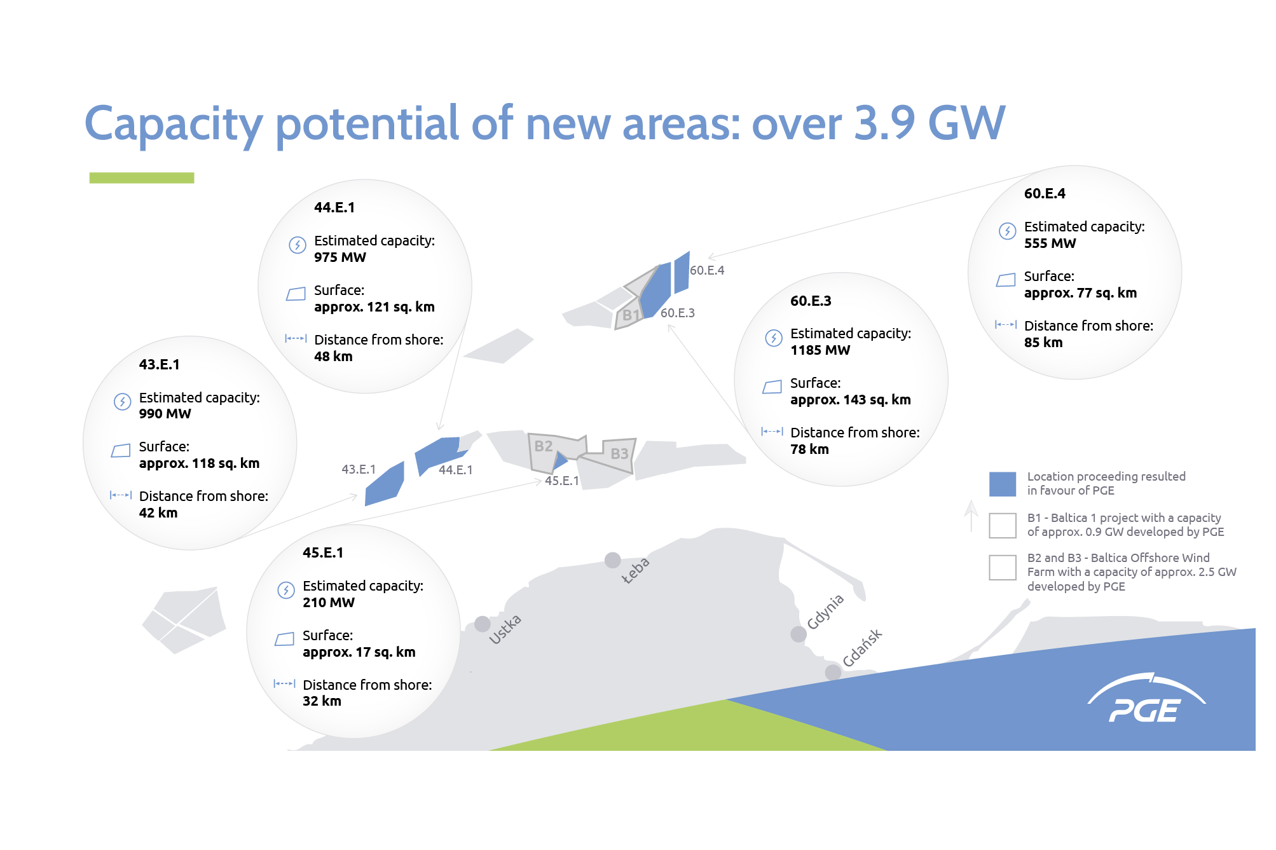Click the 60.E.4 heading in bubble

(x=1045, y=194)
